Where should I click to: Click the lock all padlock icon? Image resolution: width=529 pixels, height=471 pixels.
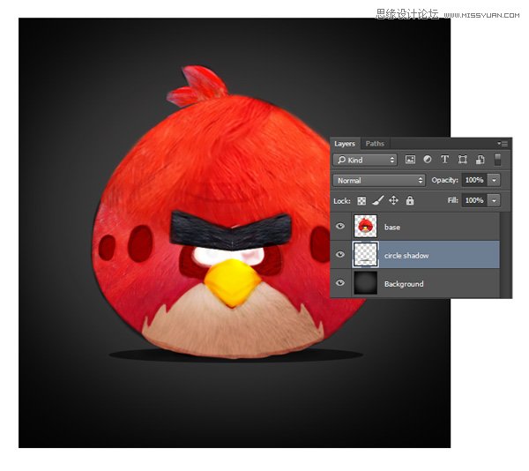tap(410, 201)
